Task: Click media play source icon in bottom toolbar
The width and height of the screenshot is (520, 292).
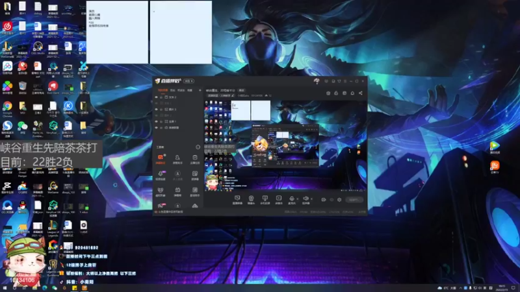Action: [x=279, y=199]
